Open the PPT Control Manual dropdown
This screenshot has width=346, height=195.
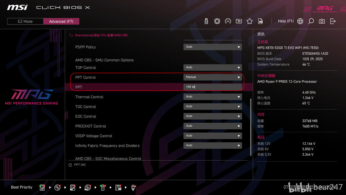[x=212, y=77]
